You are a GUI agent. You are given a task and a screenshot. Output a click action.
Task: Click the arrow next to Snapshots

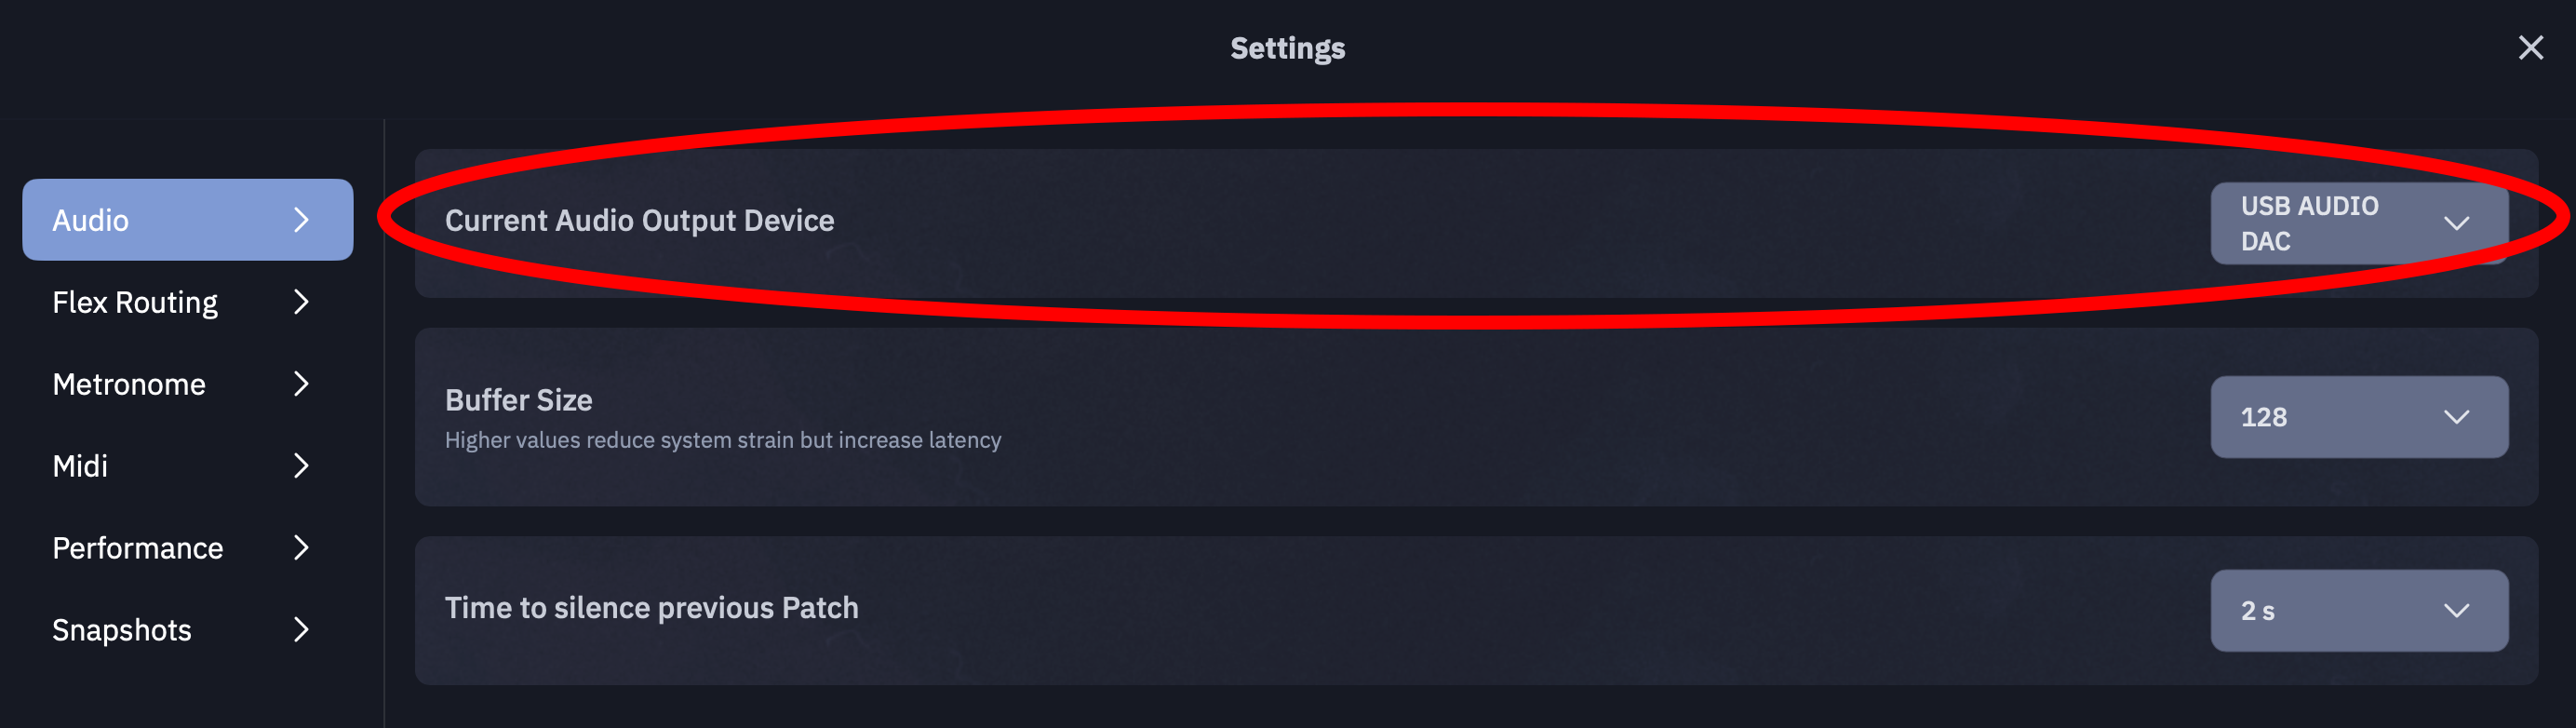301,630
